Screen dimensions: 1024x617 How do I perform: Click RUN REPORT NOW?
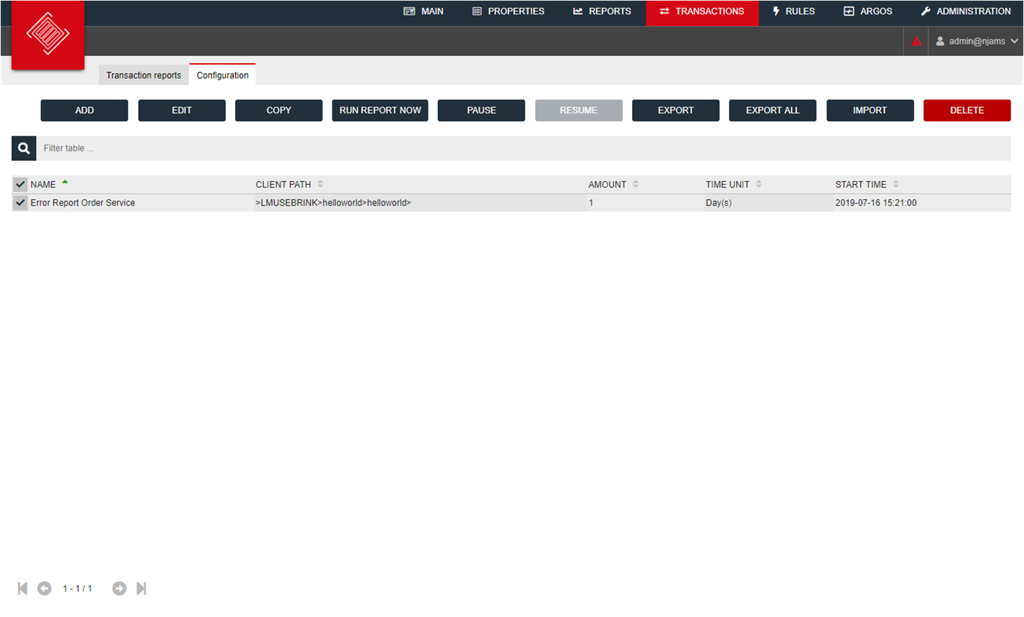380,110
